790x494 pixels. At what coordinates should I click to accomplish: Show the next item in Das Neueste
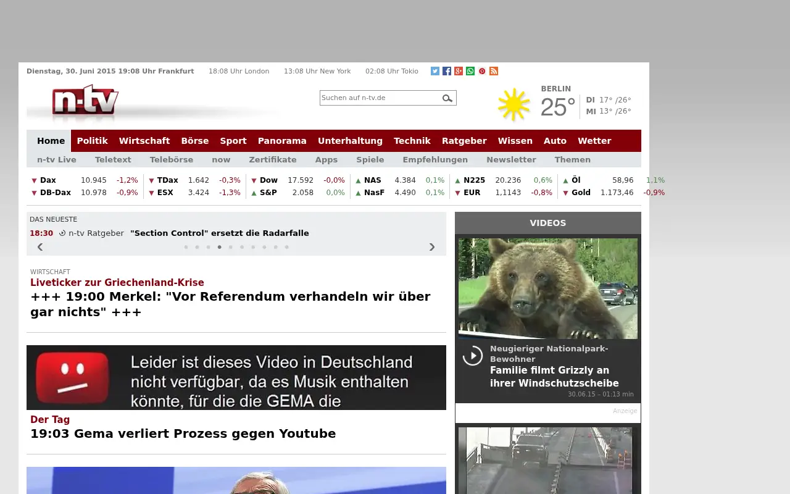(432, 247)
